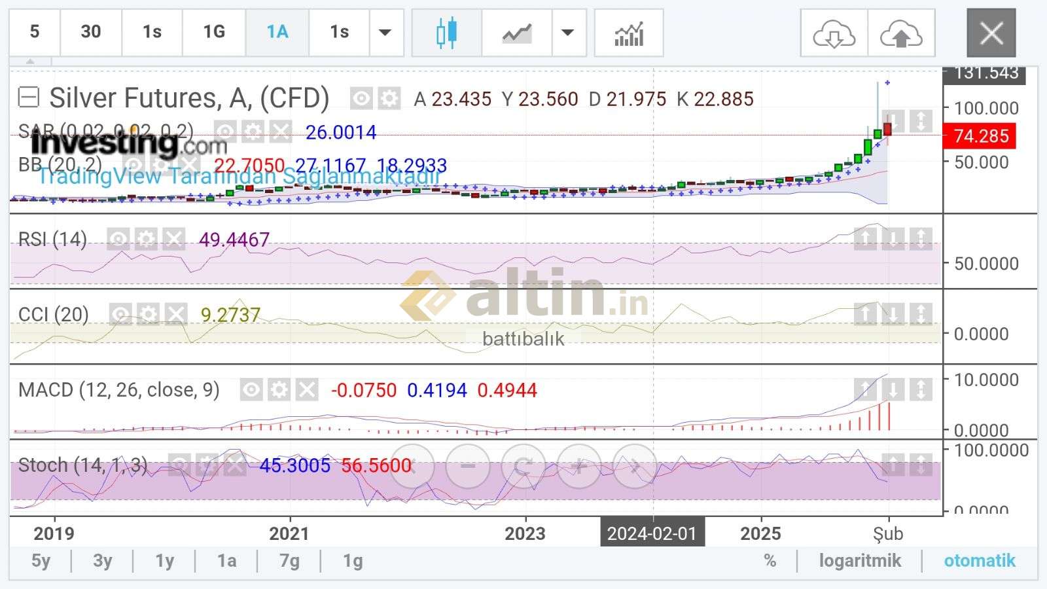Select the 1A monthly interval tab

point(277,32)
